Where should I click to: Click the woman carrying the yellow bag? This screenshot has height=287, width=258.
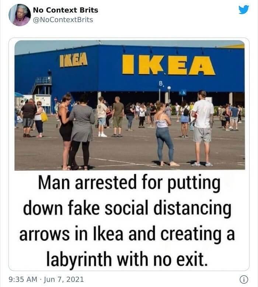point(39,119)
